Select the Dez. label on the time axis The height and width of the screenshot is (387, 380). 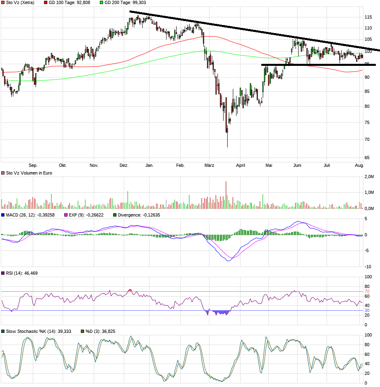coord(124,165)
